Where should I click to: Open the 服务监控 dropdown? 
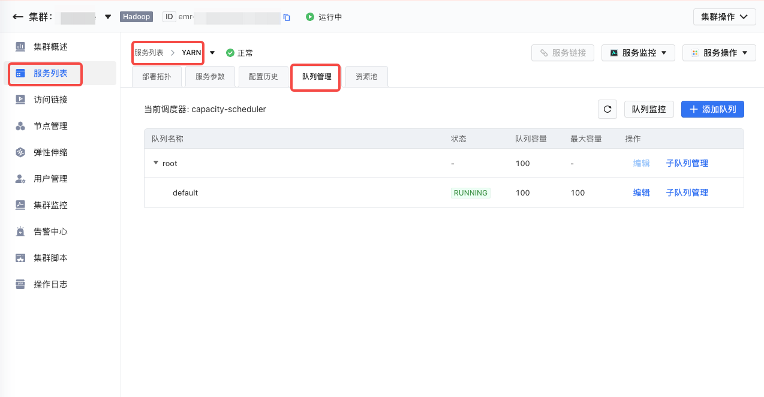(639, 53)
